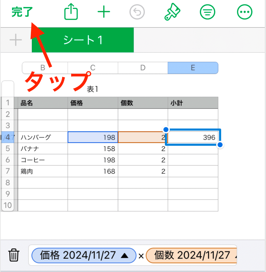Select column C header
Screen dimensions: 266x272
93,68
